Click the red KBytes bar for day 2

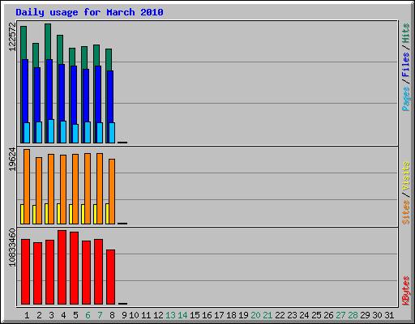click(x=37, y=273)
